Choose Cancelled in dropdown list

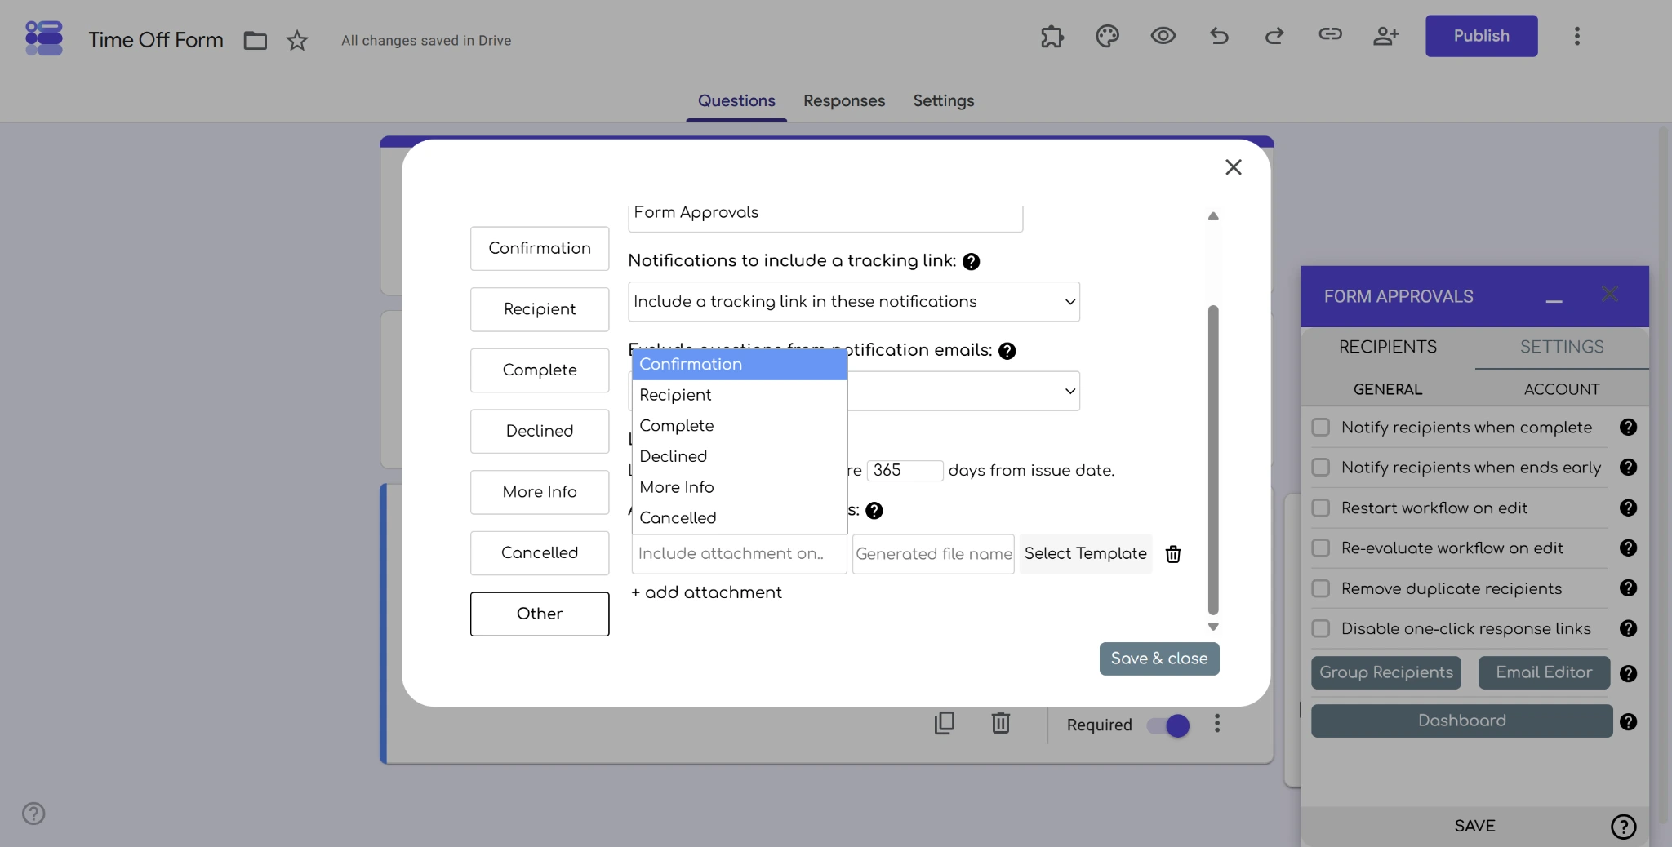(739, 518)
